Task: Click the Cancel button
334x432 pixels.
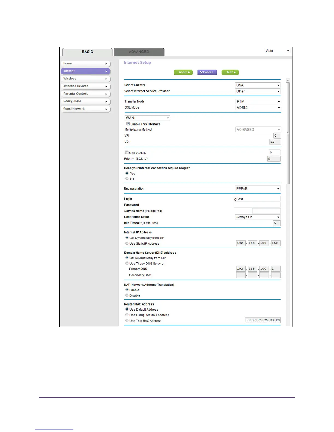Action: (207, 72)
